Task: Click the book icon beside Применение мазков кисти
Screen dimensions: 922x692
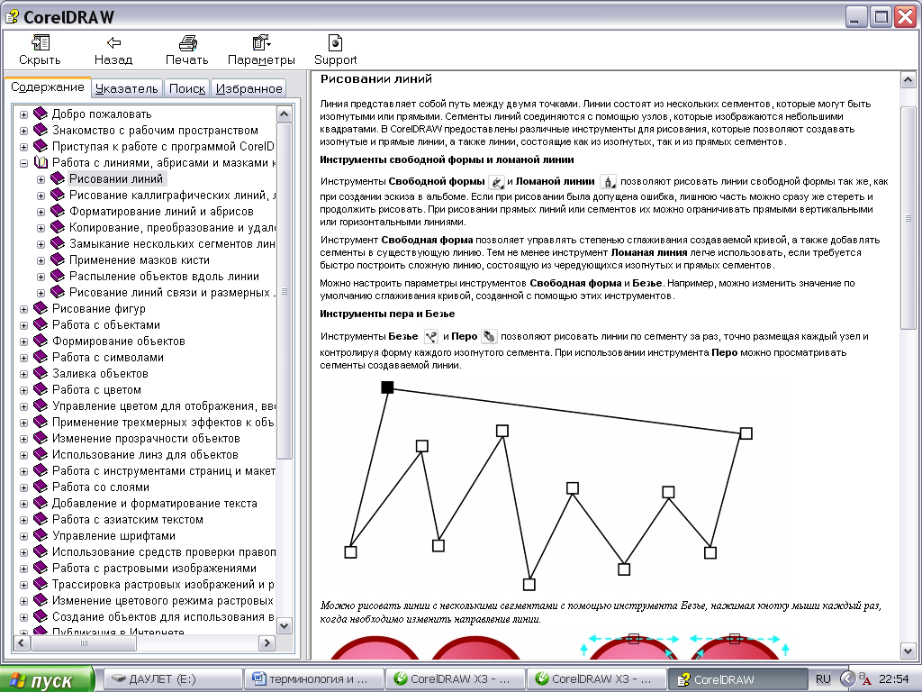Action: 58,259
